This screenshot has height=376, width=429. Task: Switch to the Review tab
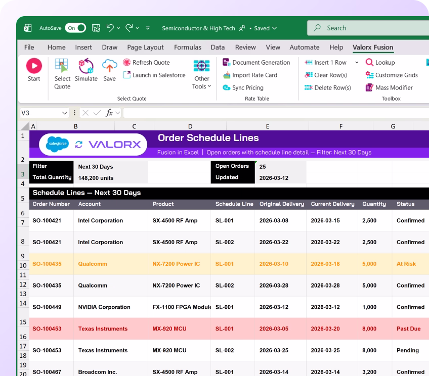pyautogui.click(x=245, y=48)
